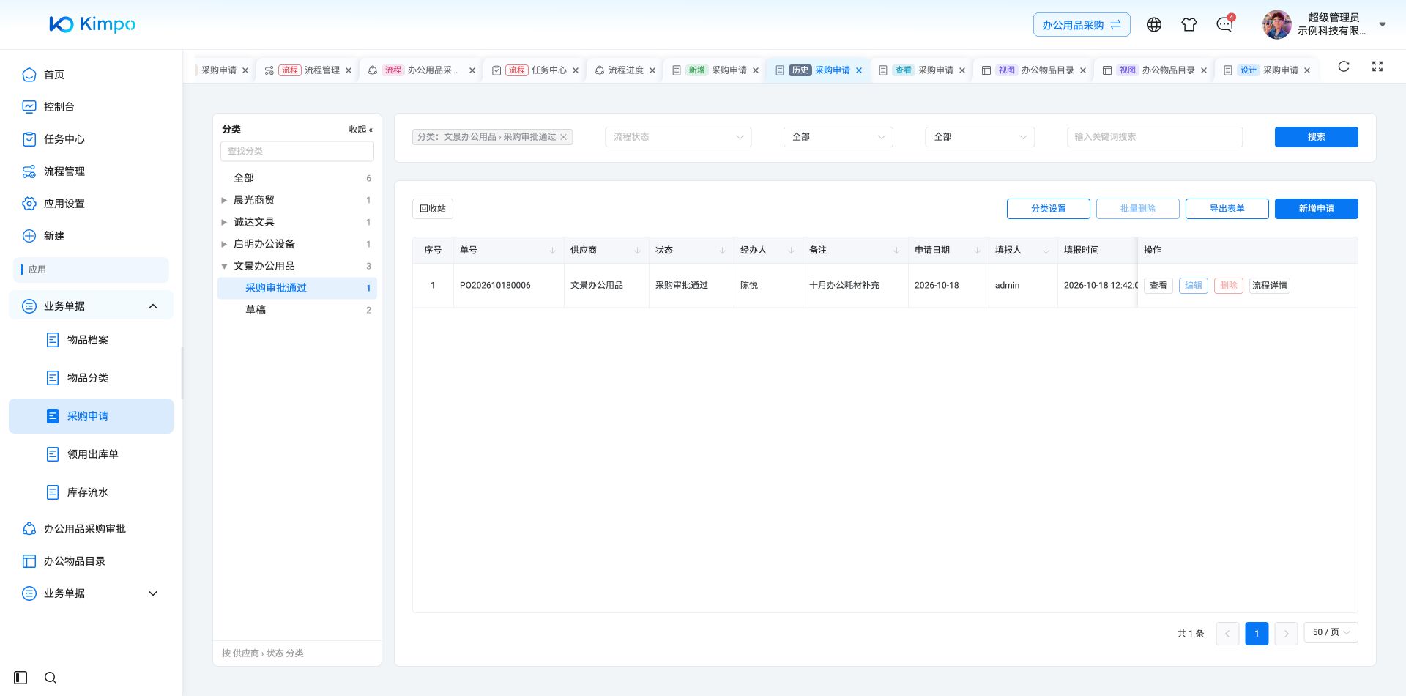1406x696 pixels.
Task: Open 流程详情 for PO202610180006
Action: click(x=1269, y=286)
